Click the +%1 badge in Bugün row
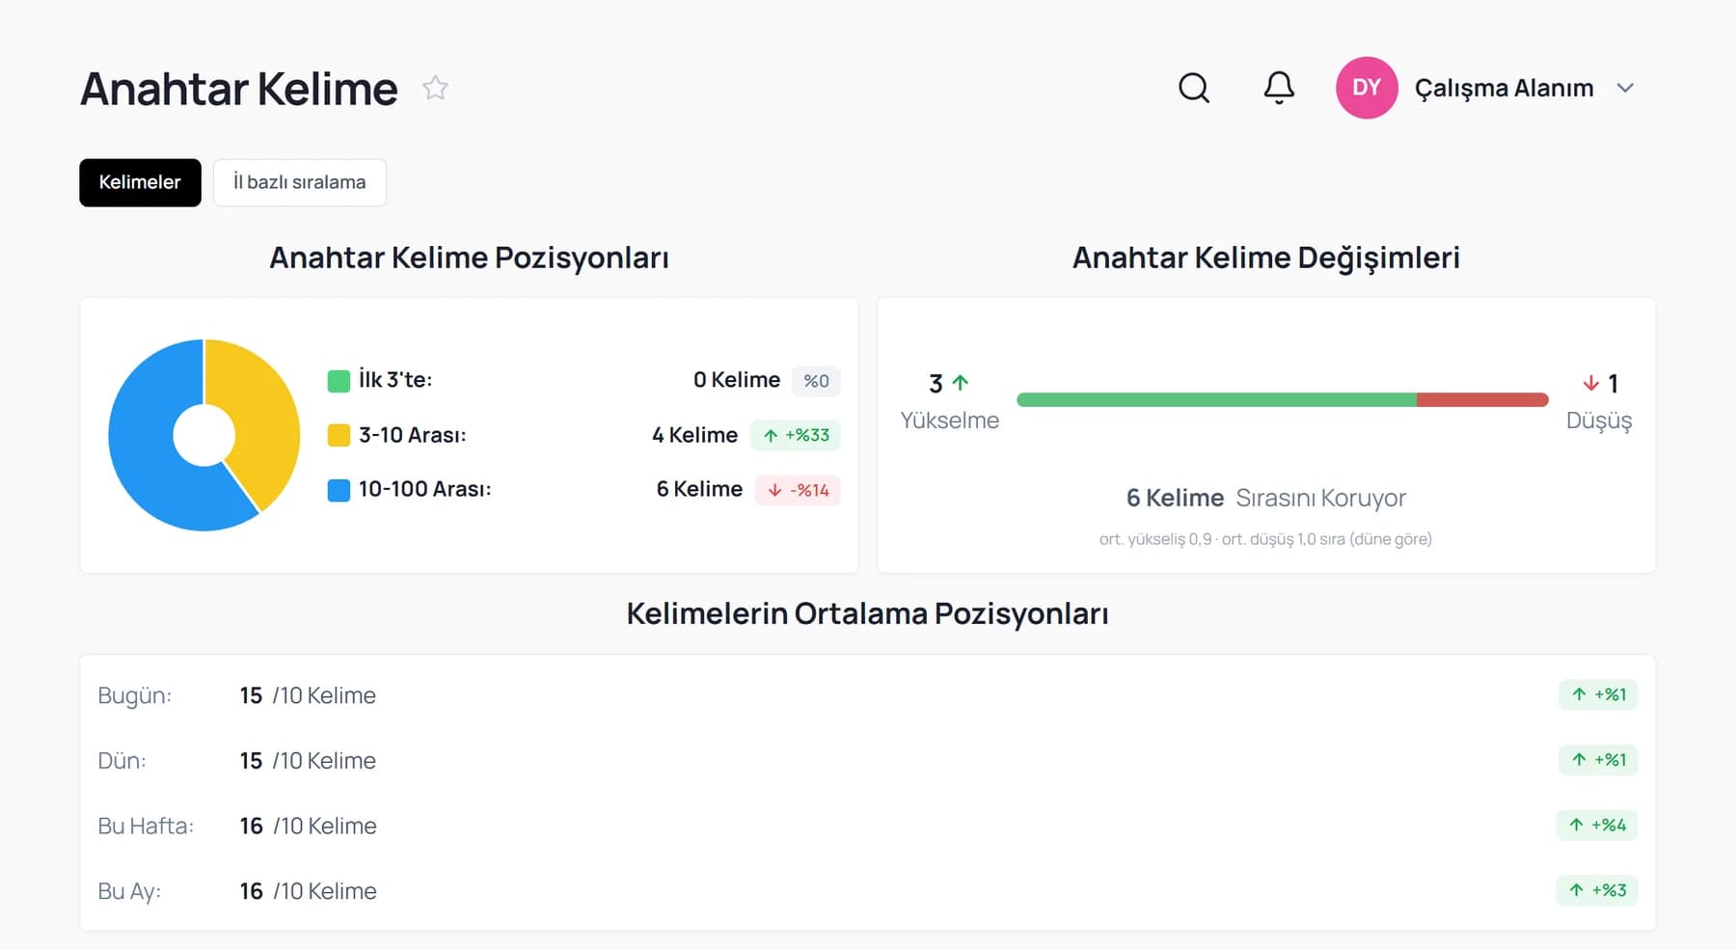 pyautogui.click(x=1598, y=694)
